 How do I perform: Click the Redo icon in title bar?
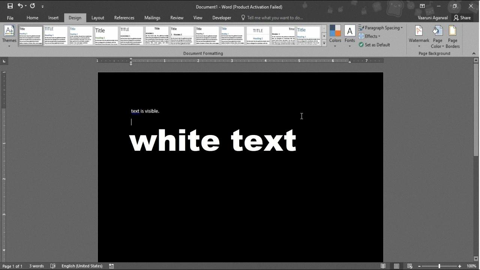pos(33,6)
